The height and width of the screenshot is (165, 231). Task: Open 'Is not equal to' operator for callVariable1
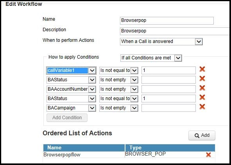(134, 70)
